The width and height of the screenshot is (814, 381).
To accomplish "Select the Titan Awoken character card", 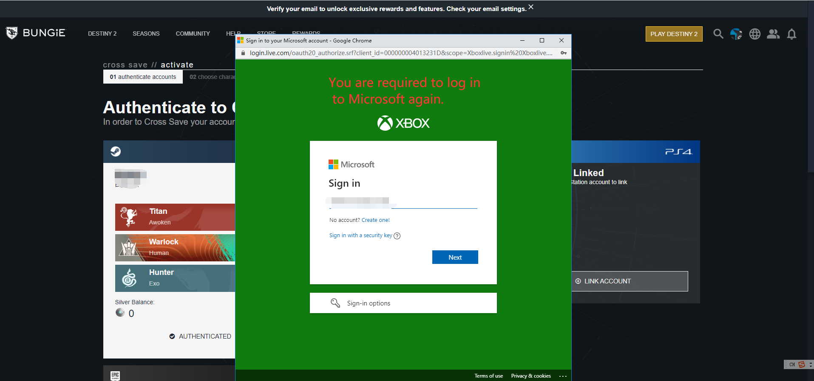I will click(x=175, y=217).
